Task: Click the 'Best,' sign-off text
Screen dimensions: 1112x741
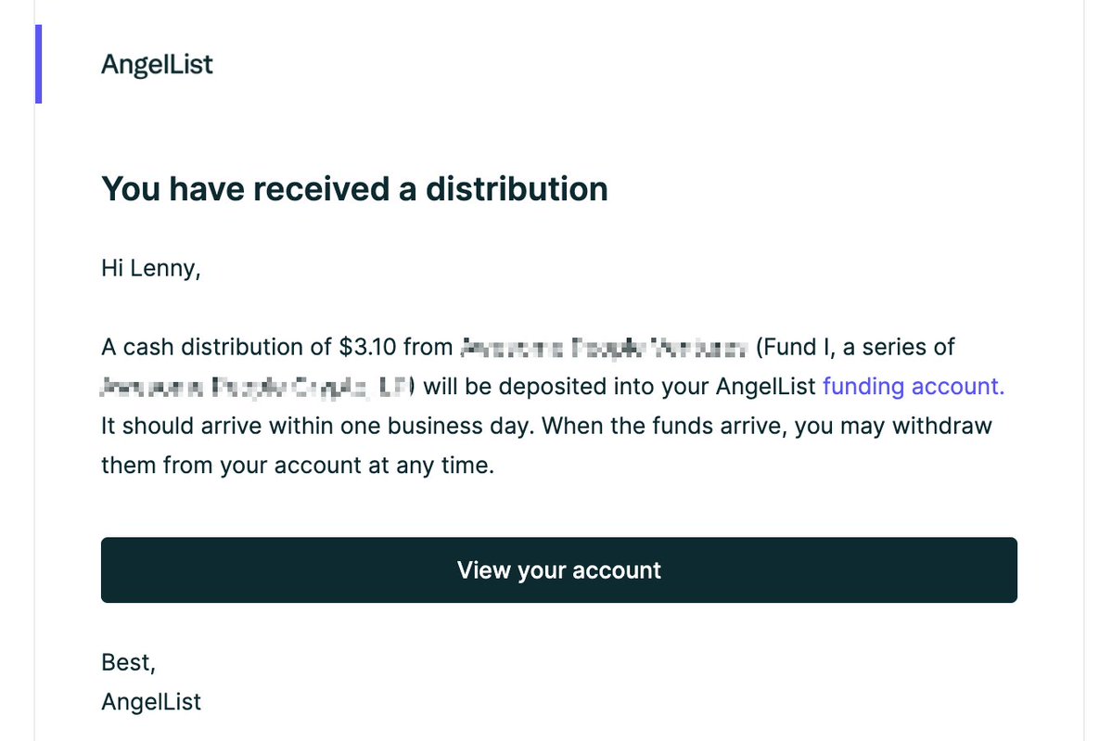Action: pyautogui.click(x=128, y=662)
